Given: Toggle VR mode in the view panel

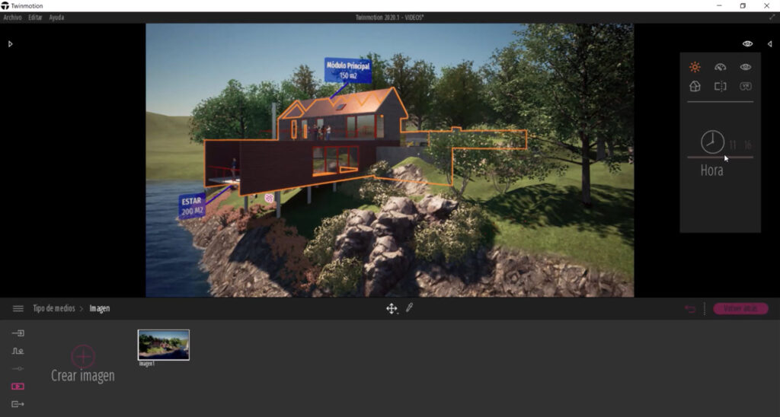Looking at the screenshot, I should click(x=746, y=87).
